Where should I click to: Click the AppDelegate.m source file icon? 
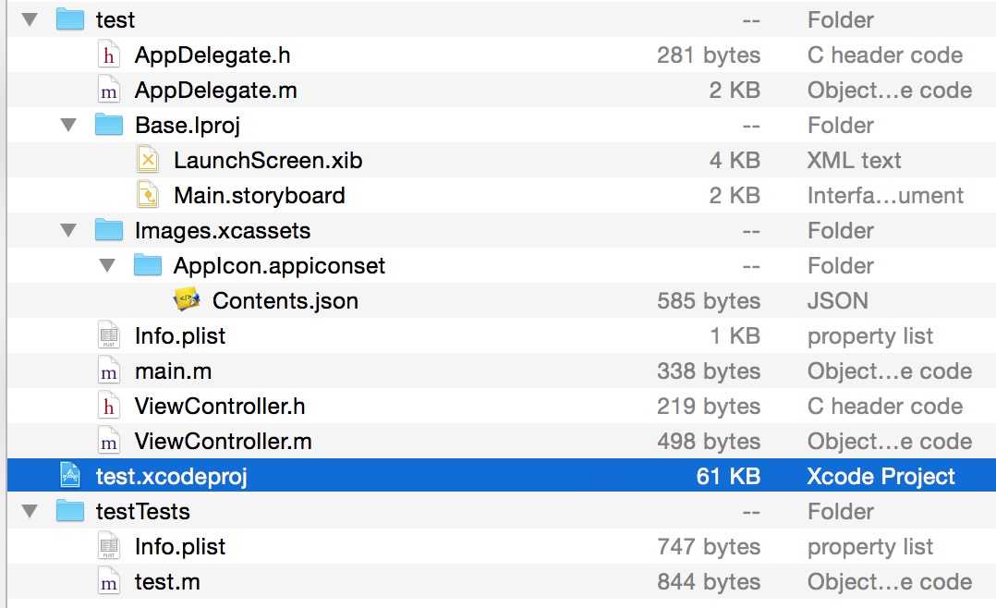tap(109, 91)
